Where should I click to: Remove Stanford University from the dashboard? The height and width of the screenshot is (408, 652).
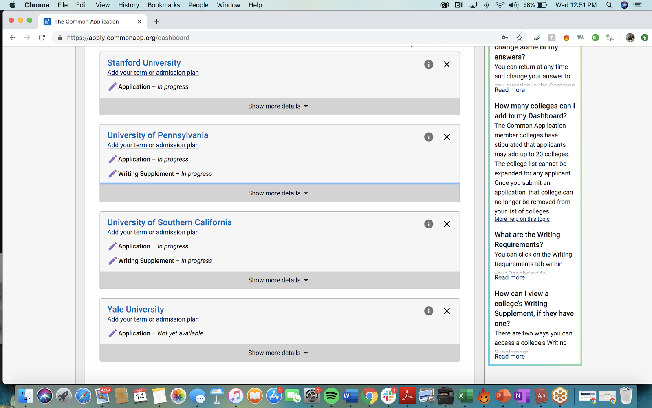tap(447, 64)
